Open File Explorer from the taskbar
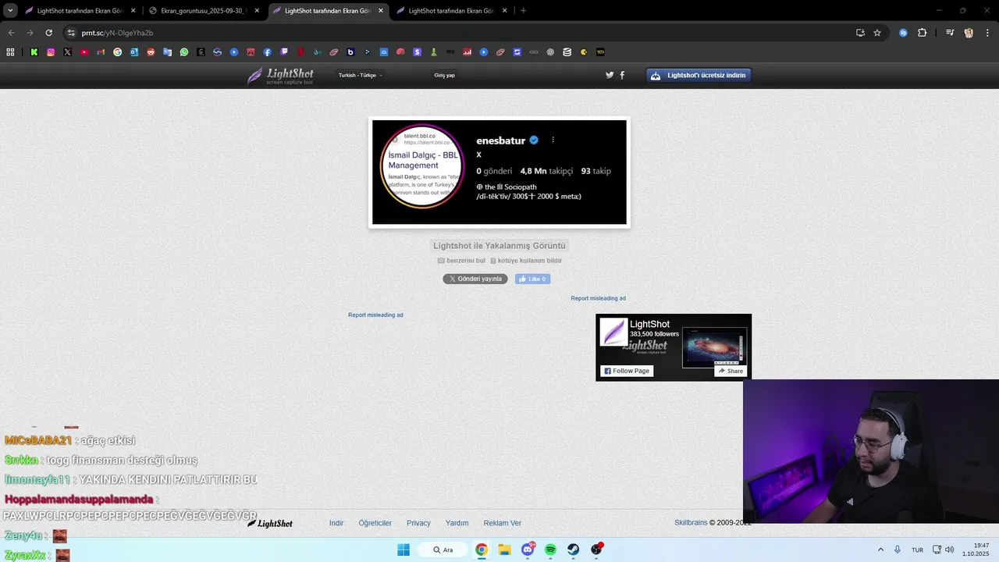Viewport: 999px width, 562px height. (x=504, y=550)
